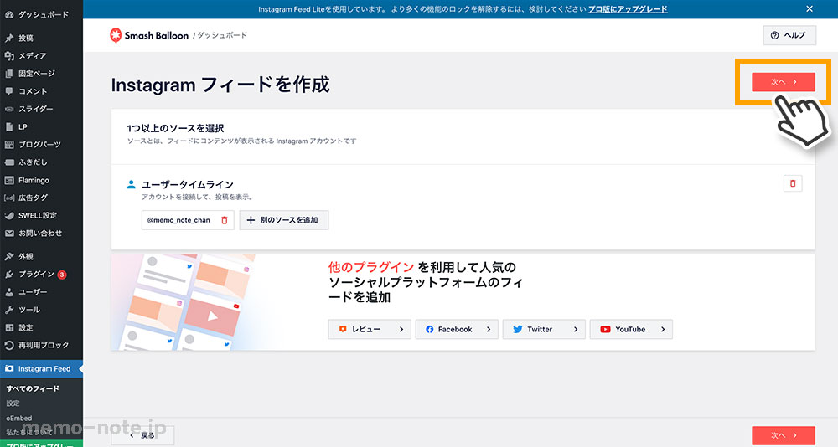Click 他のプラグイン red heading text
The width and height of the screenshot is (838, 447).
click(x=371, y=267)
